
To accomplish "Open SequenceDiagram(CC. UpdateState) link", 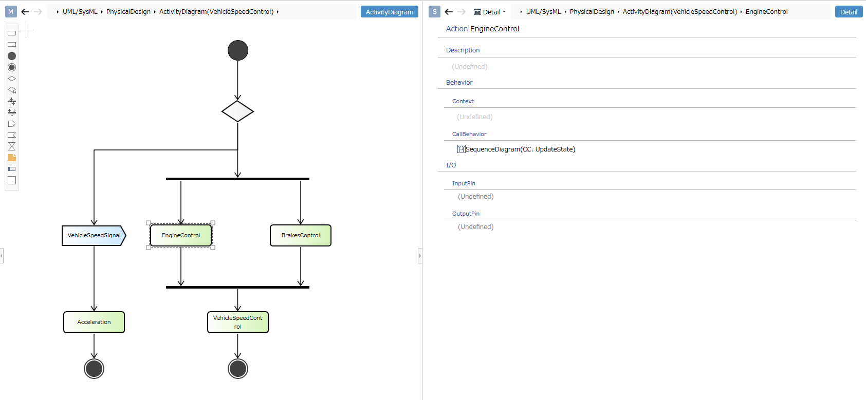I will click(x=520, y=149).
